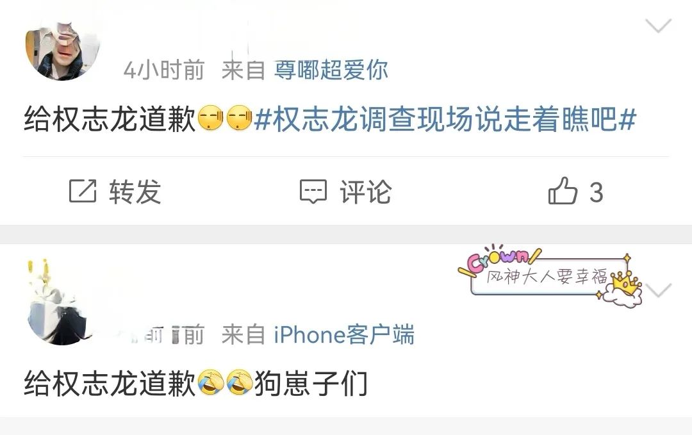Open the first post text 给权志龙道歉
Viewport: 692px width, 435px height.
(110, 119)
